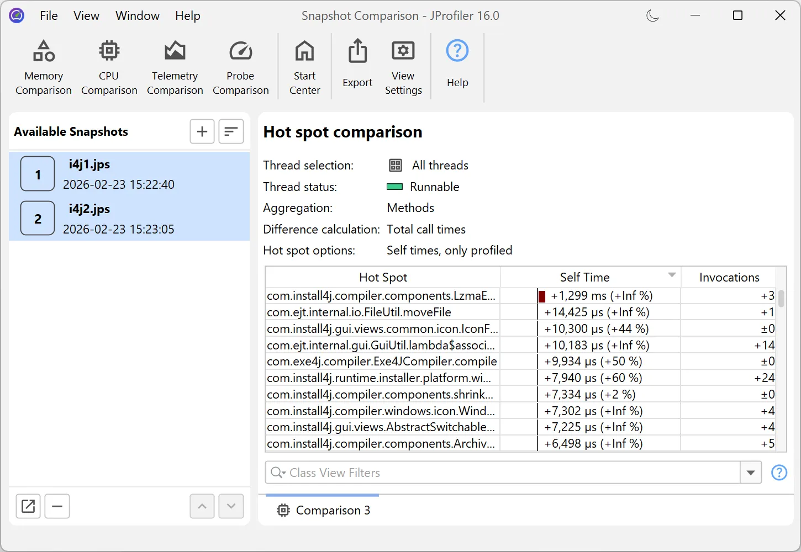Open the File menu
801x552 pixels.
48,15
